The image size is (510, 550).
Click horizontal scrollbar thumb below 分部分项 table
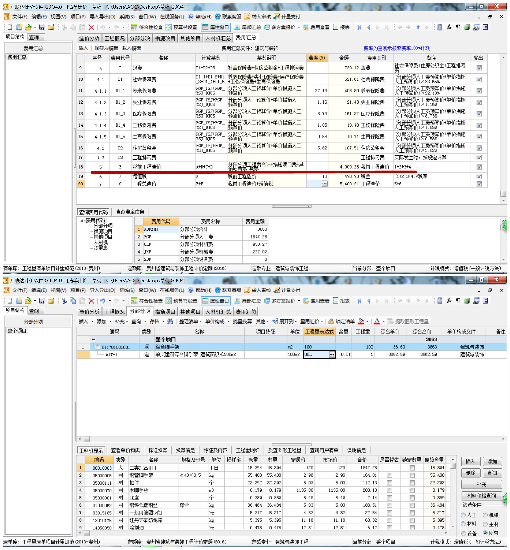click(x=87, y=439)
